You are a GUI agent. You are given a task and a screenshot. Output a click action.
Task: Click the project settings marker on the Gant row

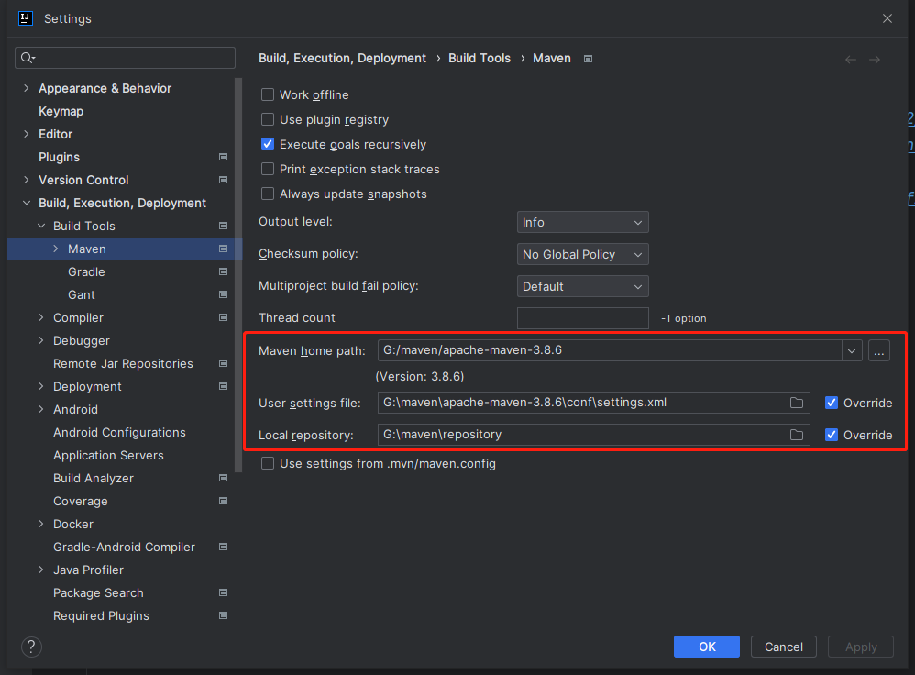[x=223, y=295]
